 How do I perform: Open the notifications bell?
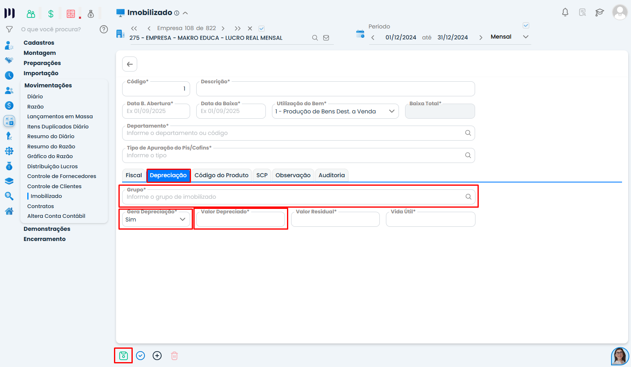tap(565, 12)
